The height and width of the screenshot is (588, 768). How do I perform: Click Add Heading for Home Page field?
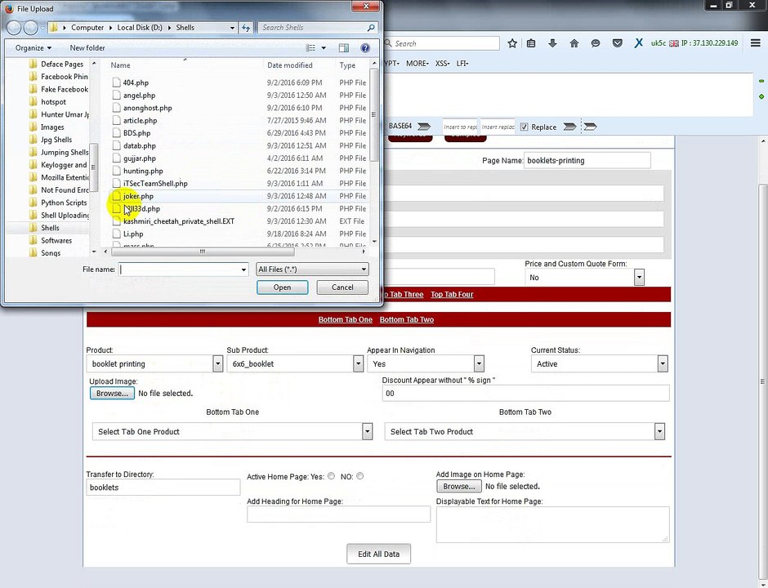pyautogui.click(x=338, y=514)
